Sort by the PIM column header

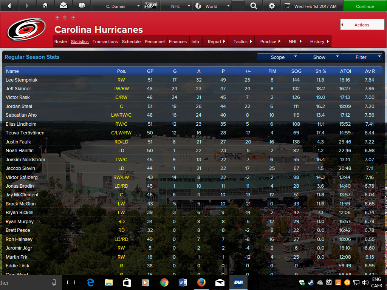coord(272,71)
